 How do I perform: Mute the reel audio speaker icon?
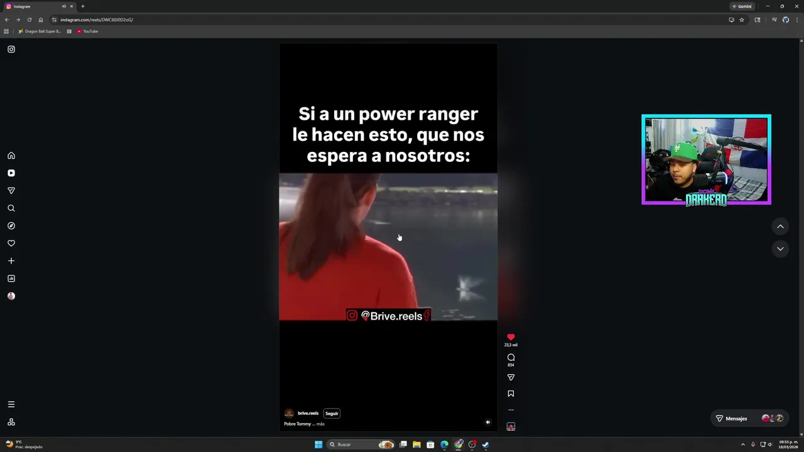click(x=488, y=422)
